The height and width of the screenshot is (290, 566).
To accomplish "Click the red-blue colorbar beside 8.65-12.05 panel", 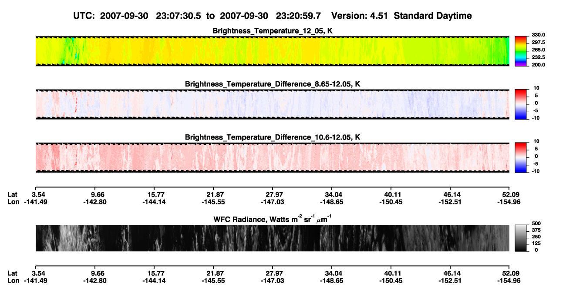I will (522, 104).
